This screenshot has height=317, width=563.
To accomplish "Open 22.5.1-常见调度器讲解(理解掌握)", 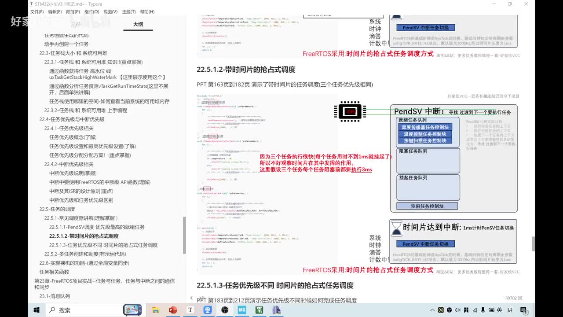I will pos(81,218).
